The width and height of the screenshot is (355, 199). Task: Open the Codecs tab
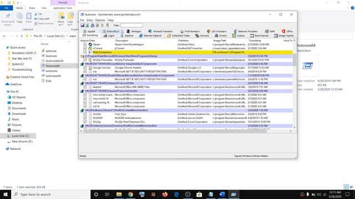pyautogui.click(x=239, y=35)
